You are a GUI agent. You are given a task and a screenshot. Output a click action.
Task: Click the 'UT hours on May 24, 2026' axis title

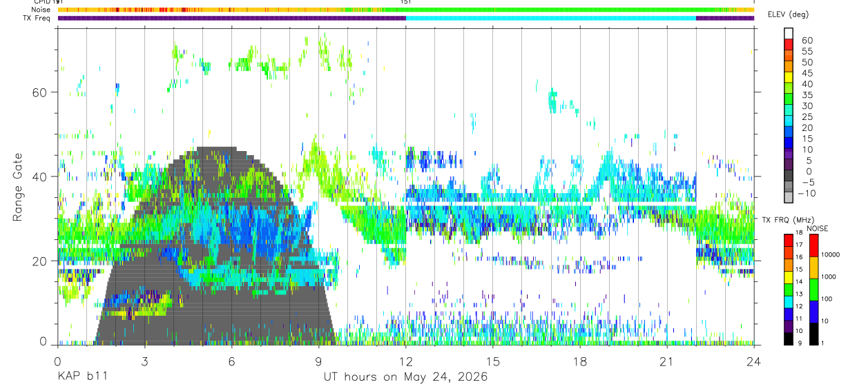(405, 377)
